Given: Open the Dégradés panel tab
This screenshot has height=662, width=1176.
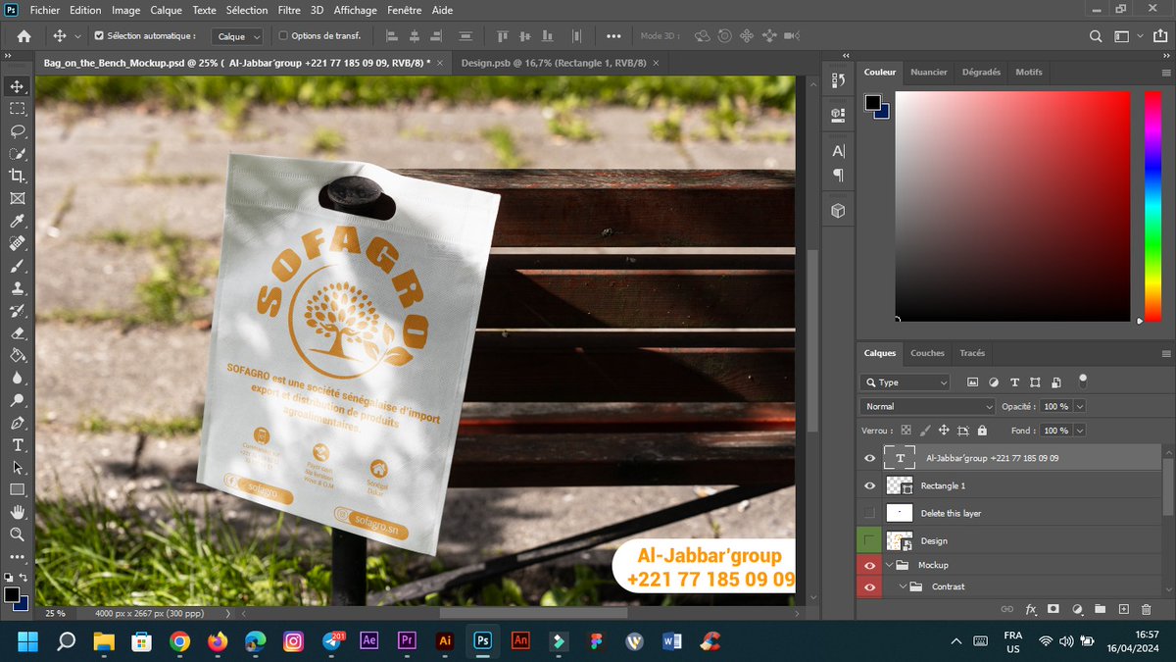Looking at the screenshot, I should point(981,73).
